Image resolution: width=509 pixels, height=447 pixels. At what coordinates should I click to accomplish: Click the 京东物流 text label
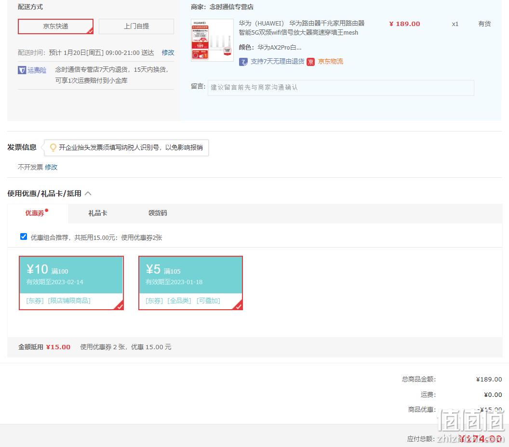(x=331, y=61)
